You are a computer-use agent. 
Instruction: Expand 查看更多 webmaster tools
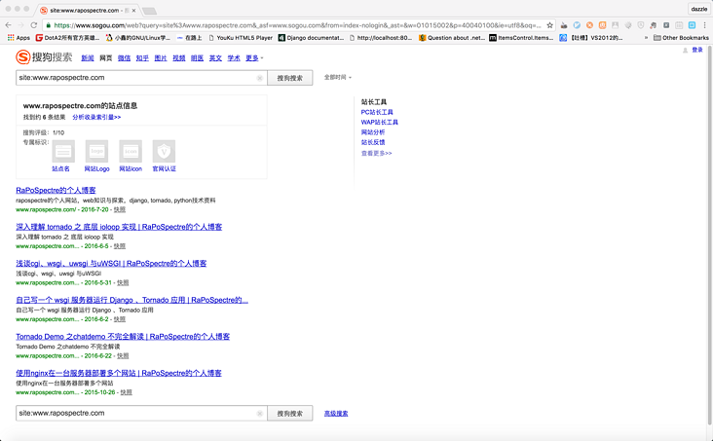coord(376,153)
